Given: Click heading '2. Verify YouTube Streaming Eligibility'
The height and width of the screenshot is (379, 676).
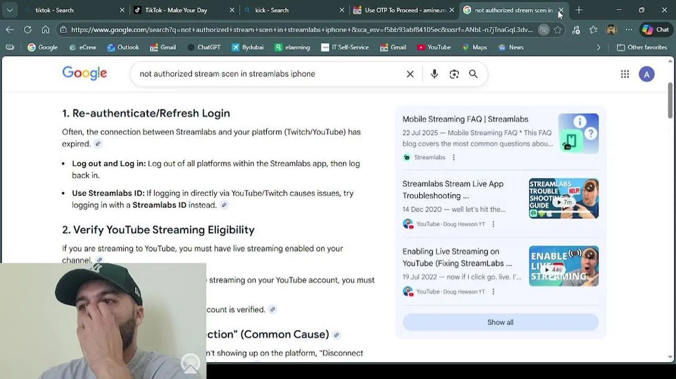Looking at the screenshot, I should 158,230.
